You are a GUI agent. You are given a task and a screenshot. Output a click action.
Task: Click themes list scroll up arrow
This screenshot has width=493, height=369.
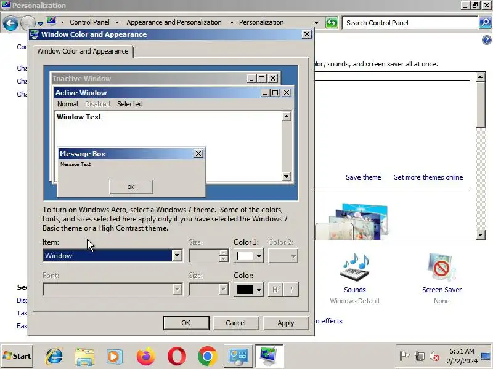[481, 77]
